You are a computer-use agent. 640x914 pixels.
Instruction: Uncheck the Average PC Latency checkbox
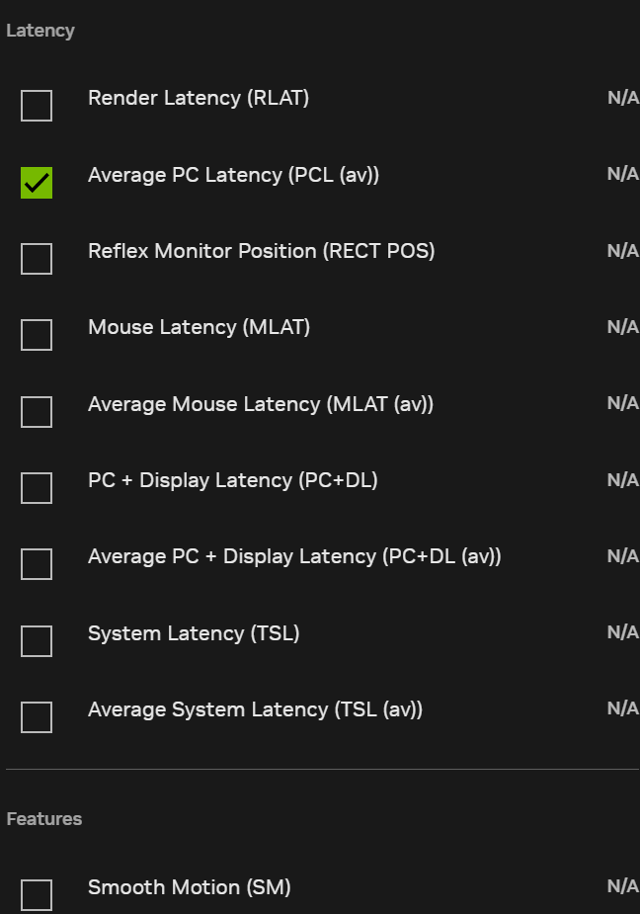[x=37, y=182]
